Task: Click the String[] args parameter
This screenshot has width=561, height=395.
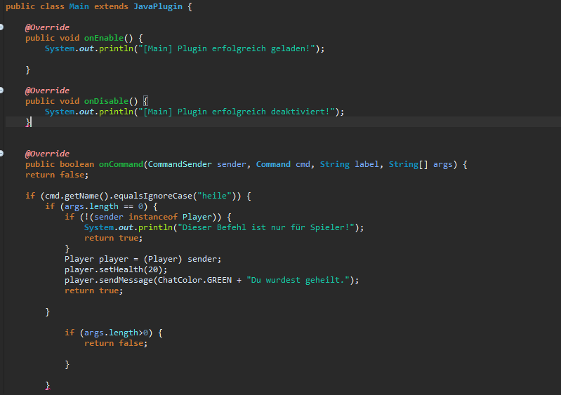Action: [421, 164]
